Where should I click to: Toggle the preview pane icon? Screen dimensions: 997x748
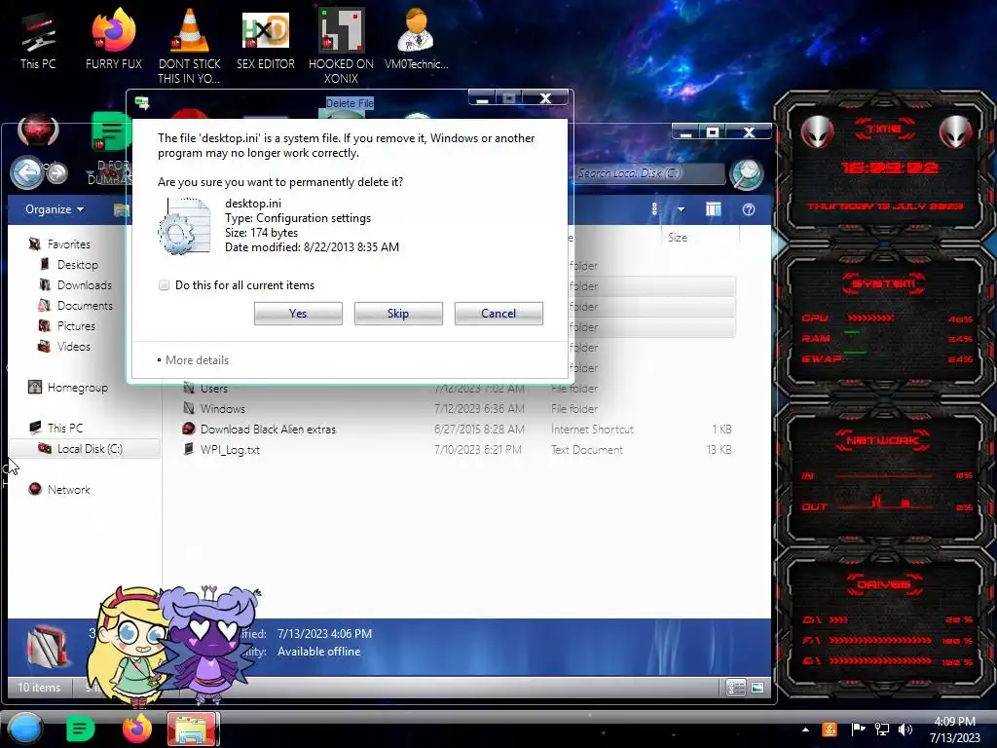click(714, 209)
